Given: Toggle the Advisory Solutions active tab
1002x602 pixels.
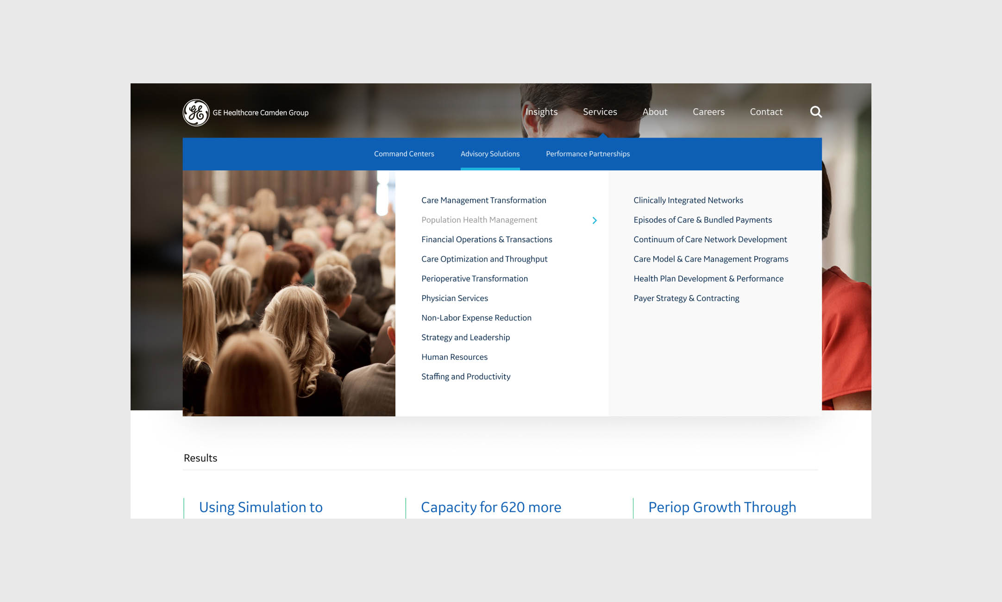Looking at the screenshot, I should click(x=489, y=153).
